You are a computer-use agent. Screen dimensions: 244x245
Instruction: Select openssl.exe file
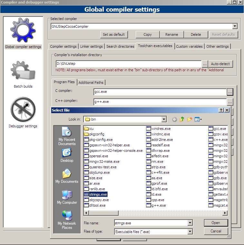click(x=96, y=156)
